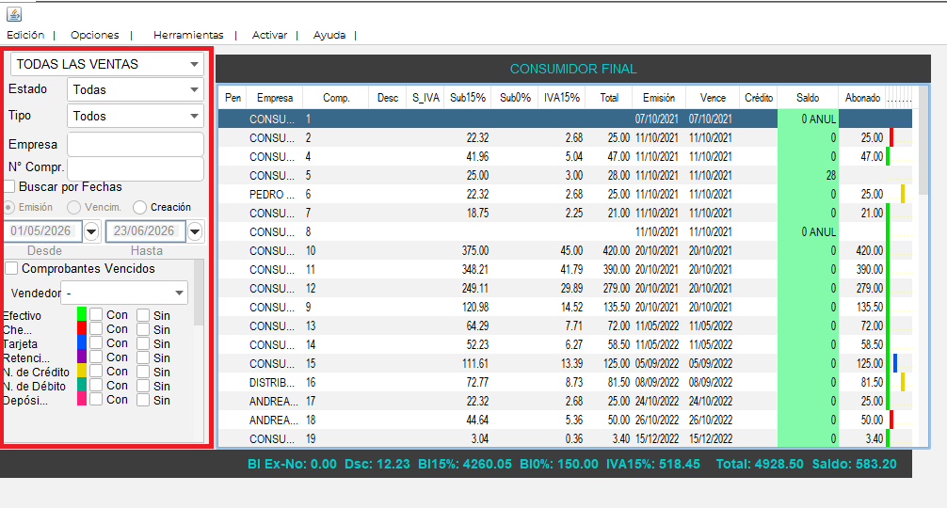Tick the Efectivo Con checkbox

coord(96,314)
